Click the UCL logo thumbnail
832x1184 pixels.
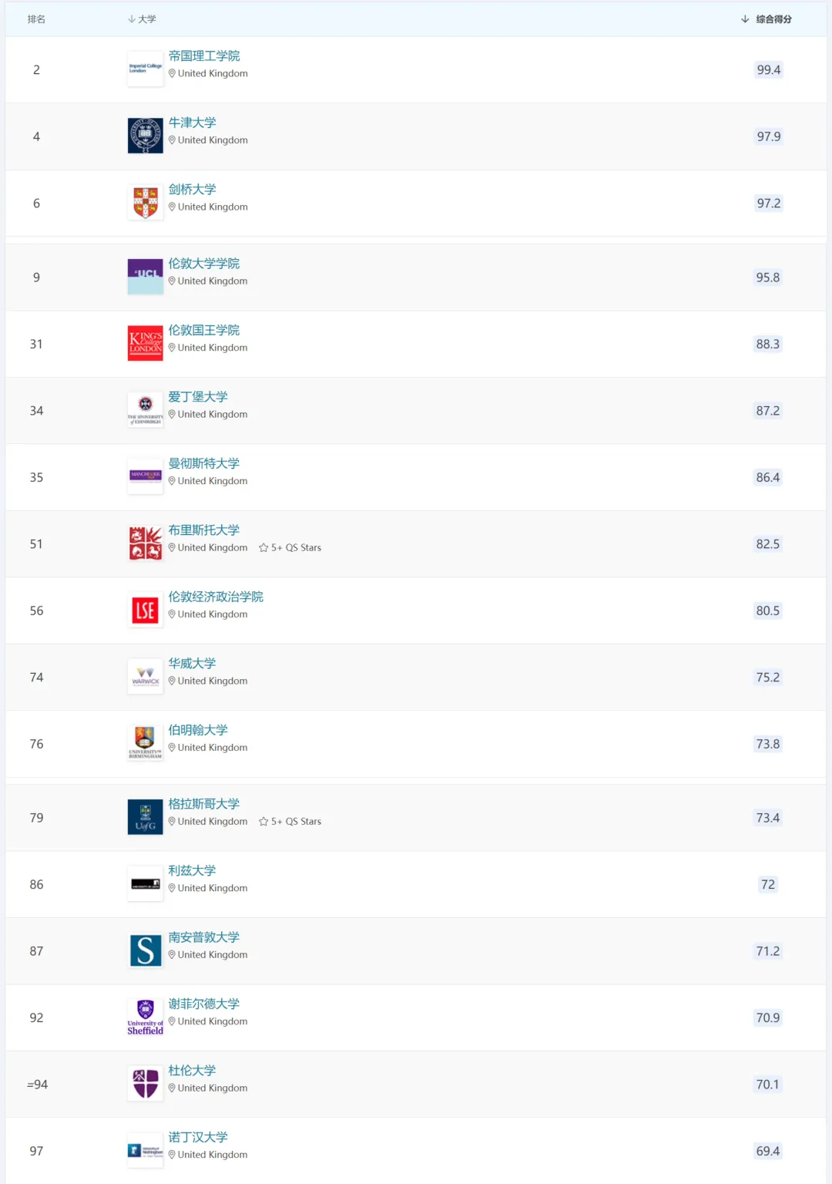145,275
